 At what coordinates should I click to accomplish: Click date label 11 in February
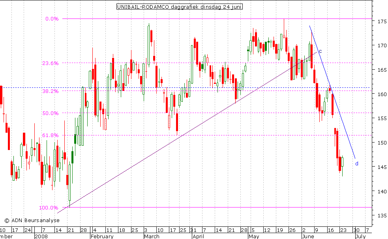109,230
